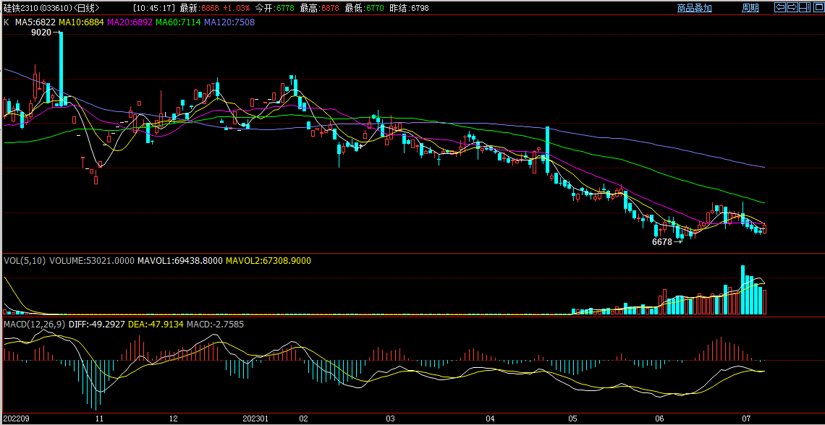Click the MAVOL1:69438.8000 value
The height and width of the screenshot is (425, 825).
click(180, 261)
